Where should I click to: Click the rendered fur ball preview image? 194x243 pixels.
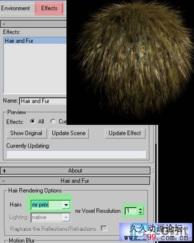click(x=130, y=62)
